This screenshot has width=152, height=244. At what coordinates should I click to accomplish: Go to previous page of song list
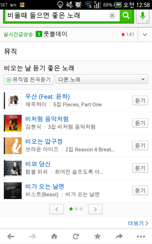[x=57, y=209]
